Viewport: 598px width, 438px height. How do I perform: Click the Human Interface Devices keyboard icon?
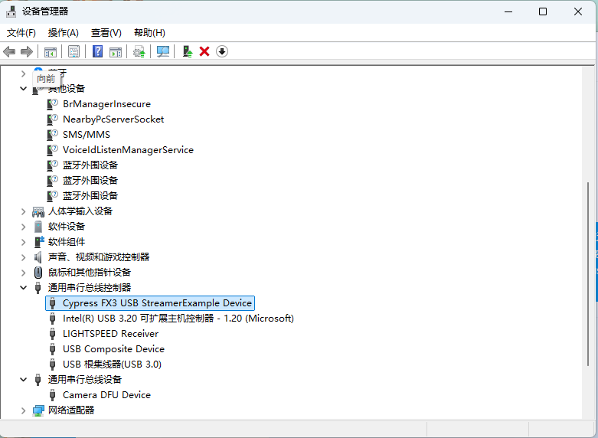click(38, 211)
